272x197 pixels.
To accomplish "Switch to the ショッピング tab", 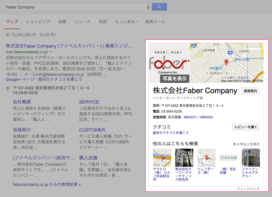I will tap(38, 22).
